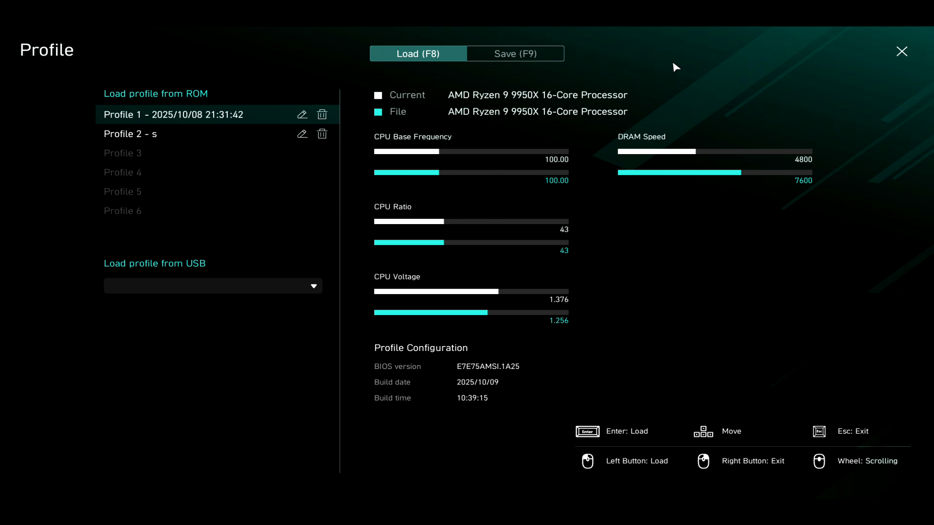Close the Profile window with X
The height and width of the screenshot is (525, 934).
coord(901,52)
